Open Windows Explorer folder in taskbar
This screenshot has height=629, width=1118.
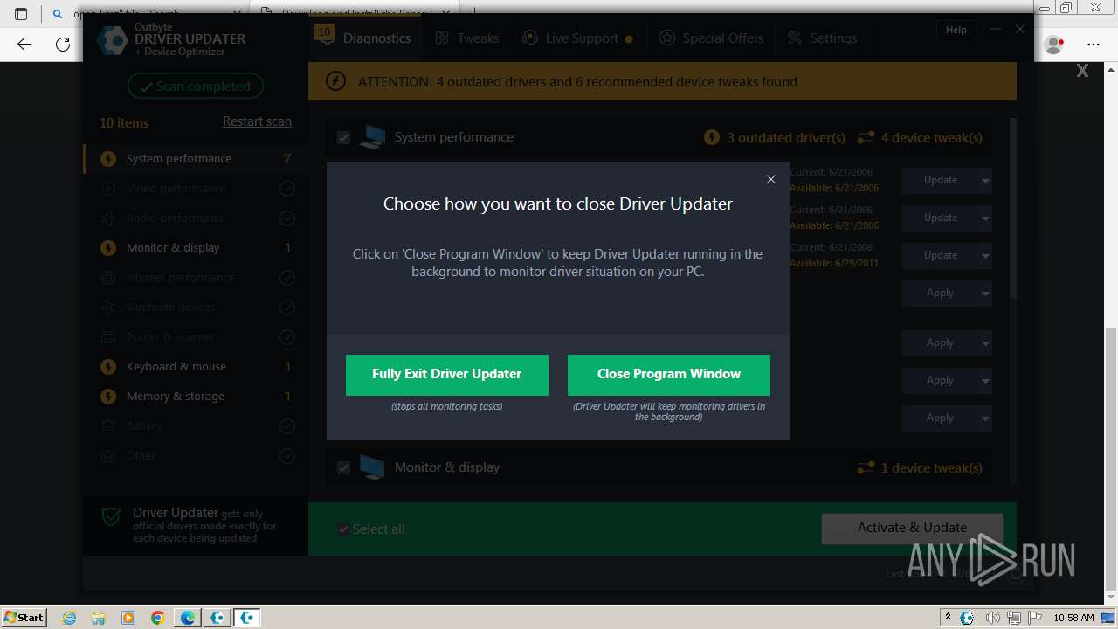[99, 618]
